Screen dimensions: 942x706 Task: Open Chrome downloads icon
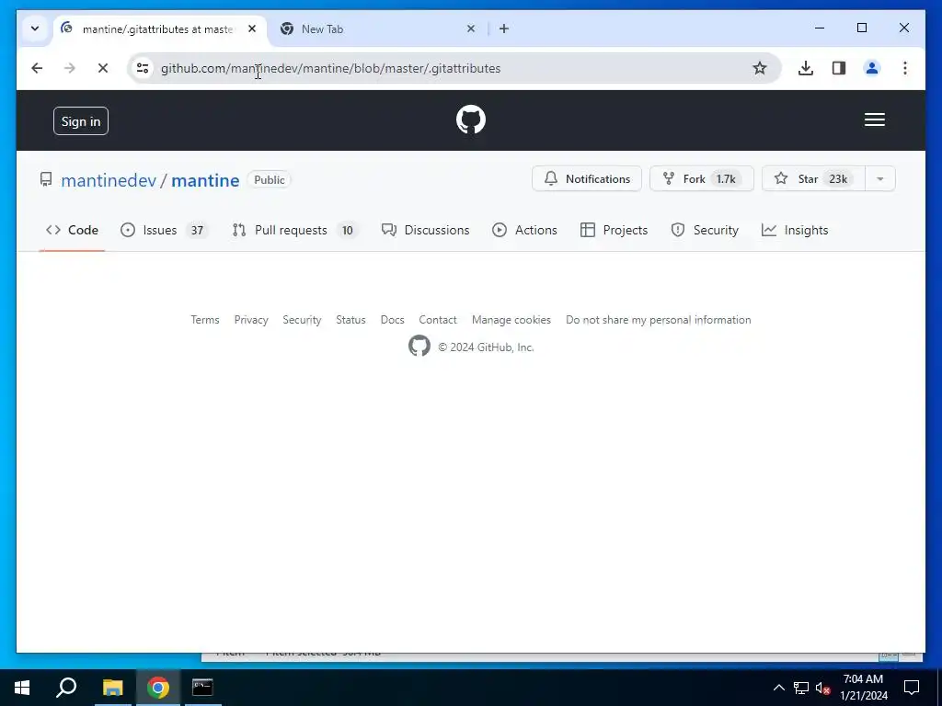point(806,68)
